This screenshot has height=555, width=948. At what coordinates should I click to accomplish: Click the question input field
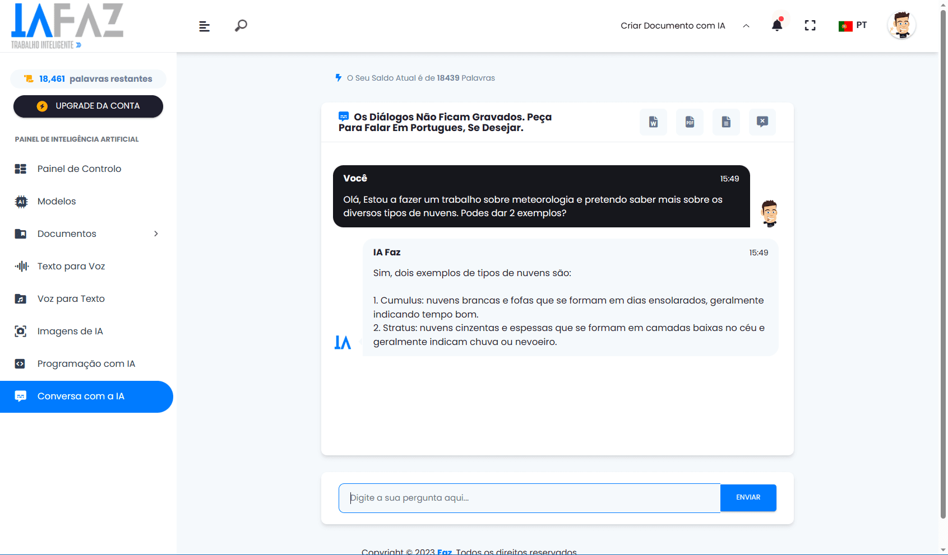click(529, 498)
